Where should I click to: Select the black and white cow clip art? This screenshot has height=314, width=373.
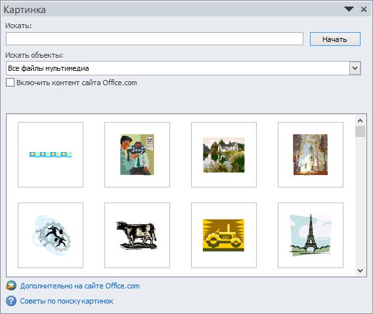tap(137, 235)
